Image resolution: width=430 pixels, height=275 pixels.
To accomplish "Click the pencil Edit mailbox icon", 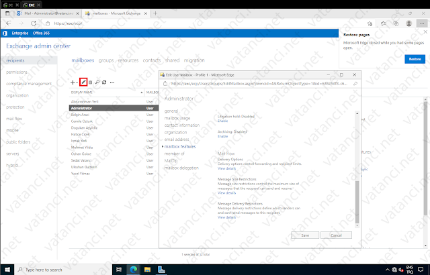I will [x=83, y=82].
